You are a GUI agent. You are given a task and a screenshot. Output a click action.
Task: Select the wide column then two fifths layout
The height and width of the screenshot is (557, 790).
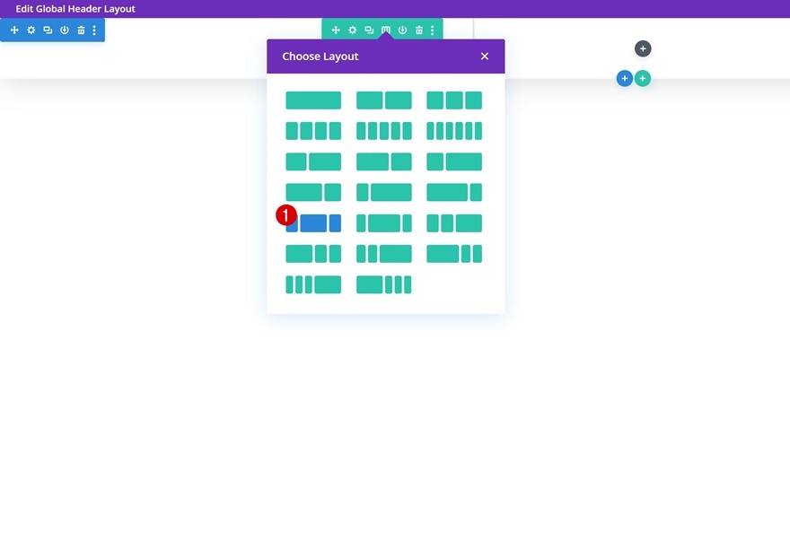coord(454,254)
